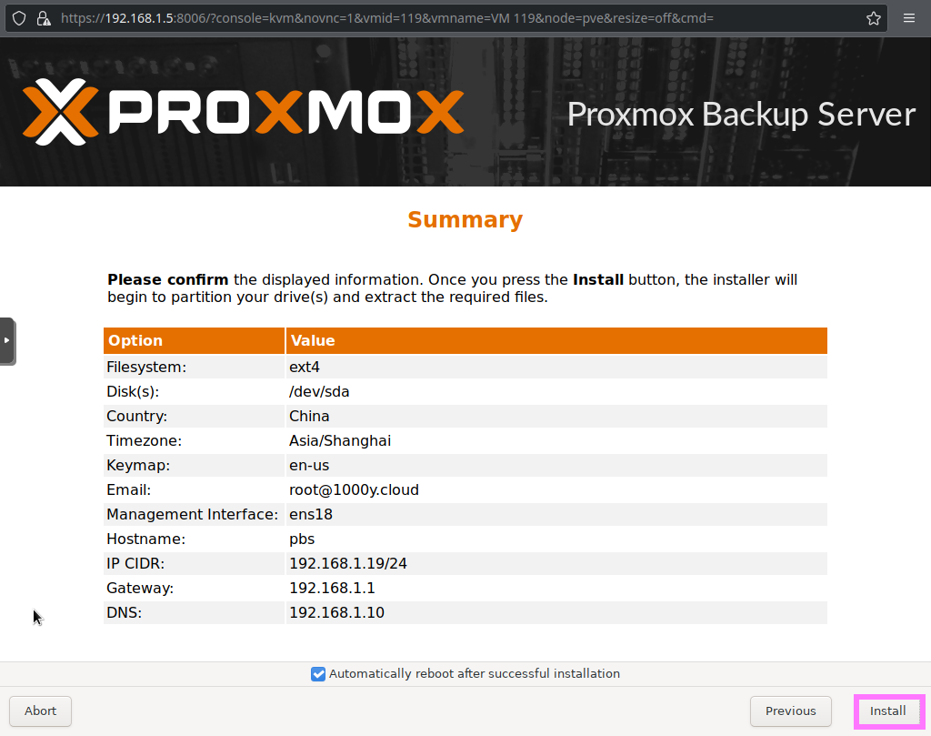Click the Proxmox Backup Server title text

coord(741,114)
